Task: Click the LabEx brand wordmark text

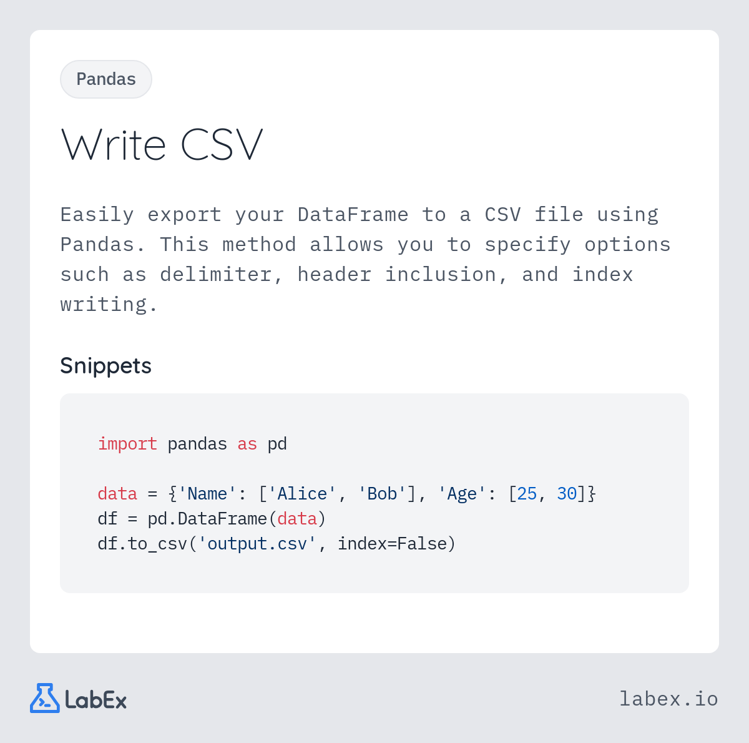Action: click(95, 699)
